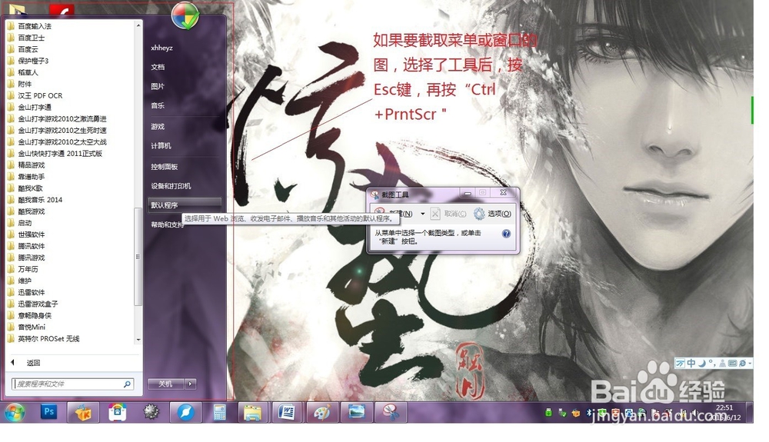Click the programs list scrollbar thumb

[138, 256]
